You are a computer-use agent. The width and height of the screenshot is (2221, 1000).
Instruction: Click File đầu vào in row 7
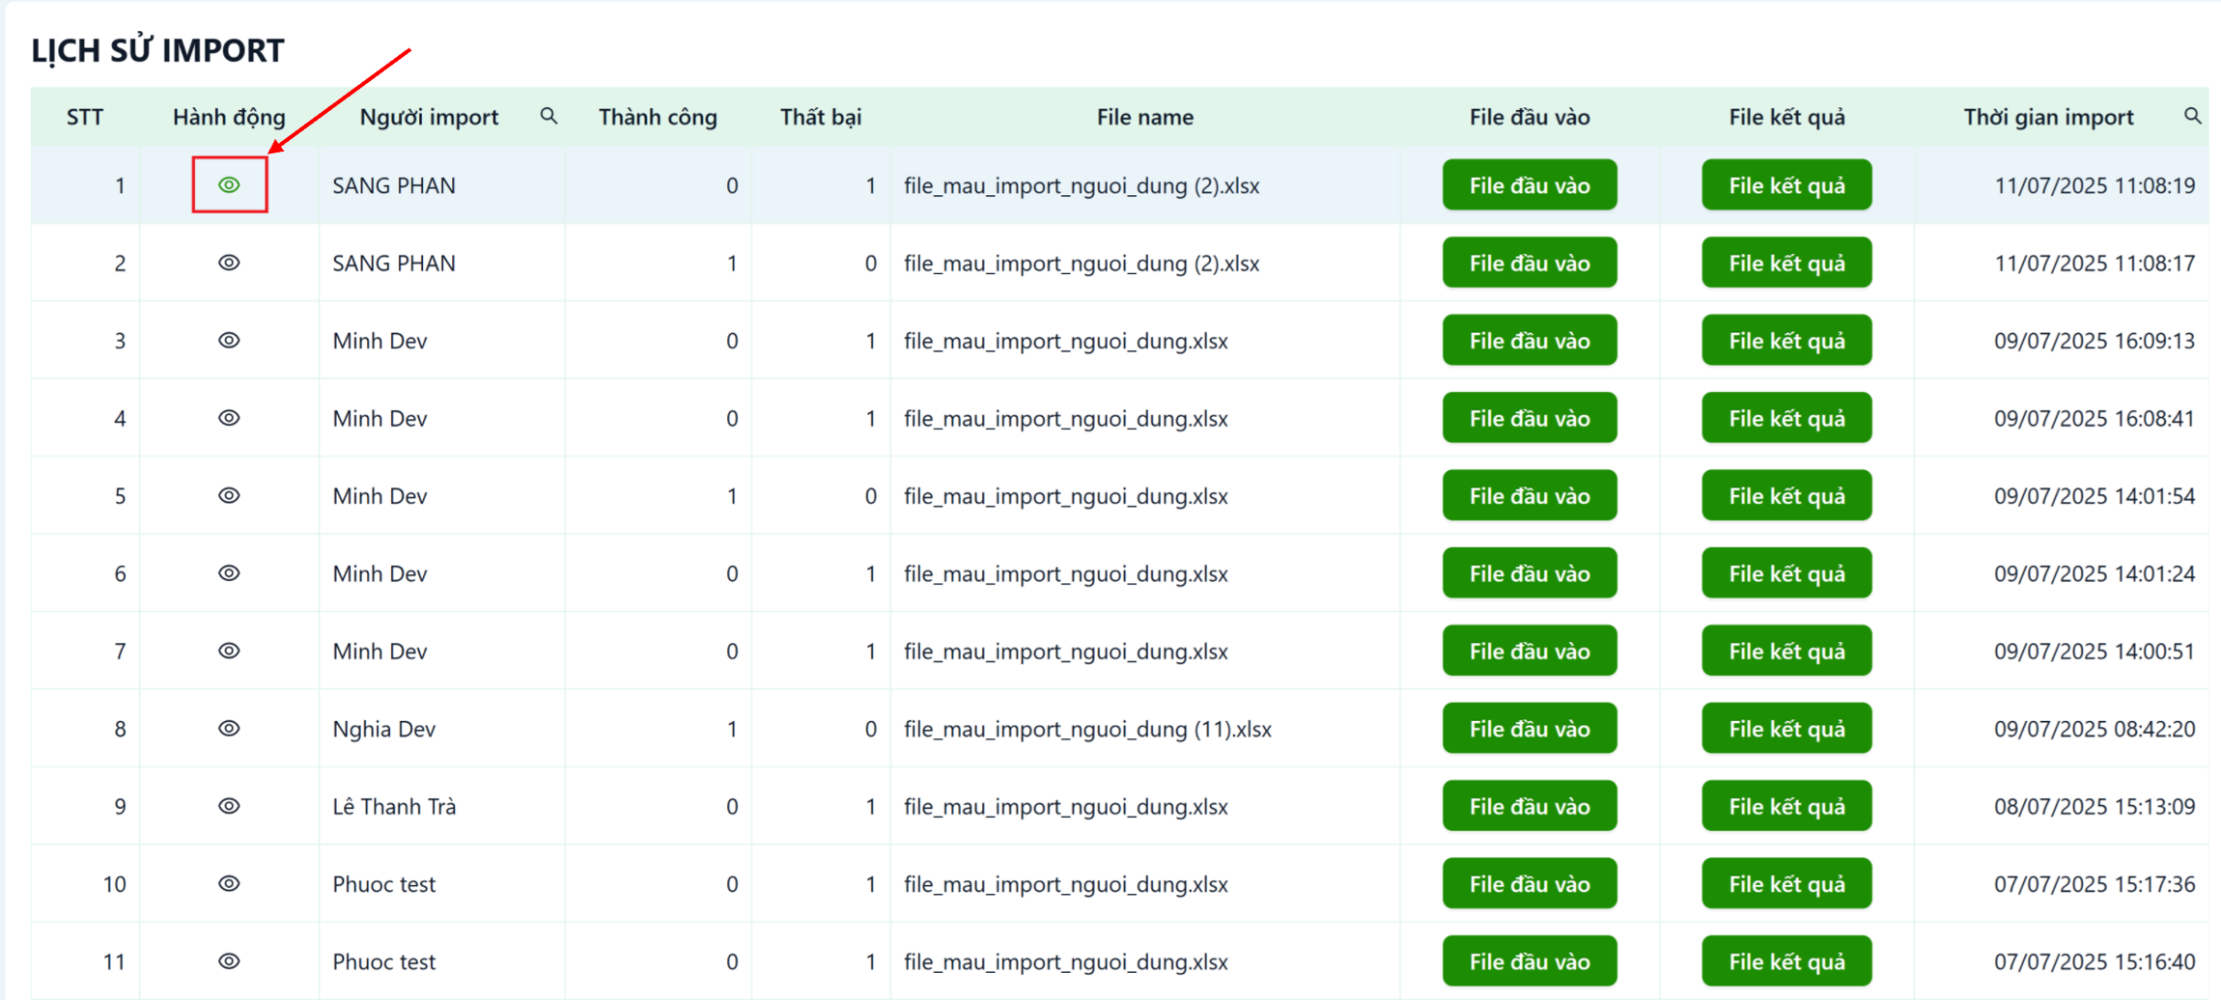pyautogui.click(x=1530, y=651)
